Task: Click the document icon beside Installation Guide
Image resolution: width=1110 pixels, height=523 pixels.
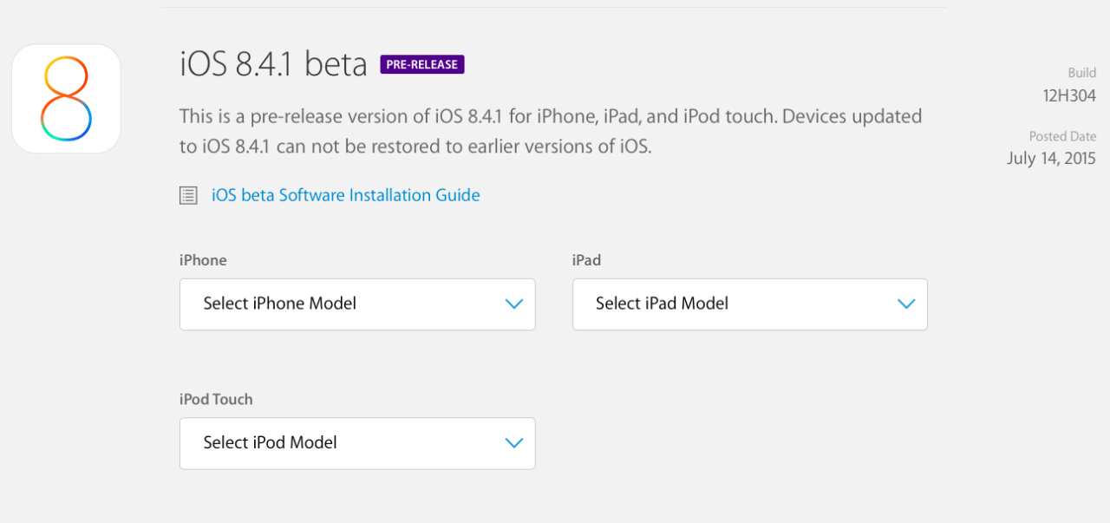Action: tap(188, 196)
